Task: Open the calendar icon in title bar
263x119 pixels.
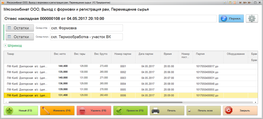Action: 235,3
